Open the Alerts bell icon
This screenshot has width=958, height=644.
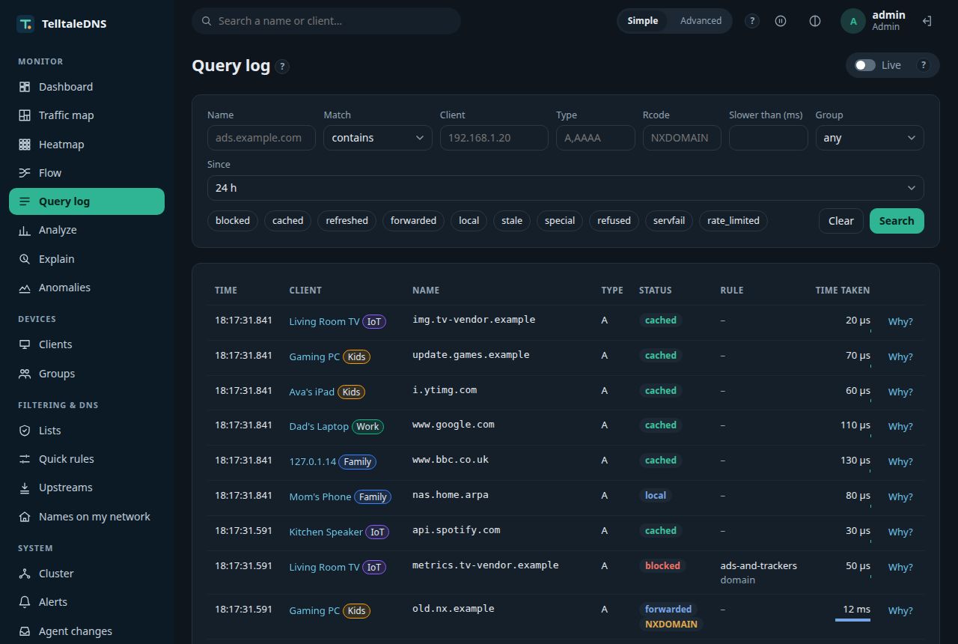(x=25, y=602)
